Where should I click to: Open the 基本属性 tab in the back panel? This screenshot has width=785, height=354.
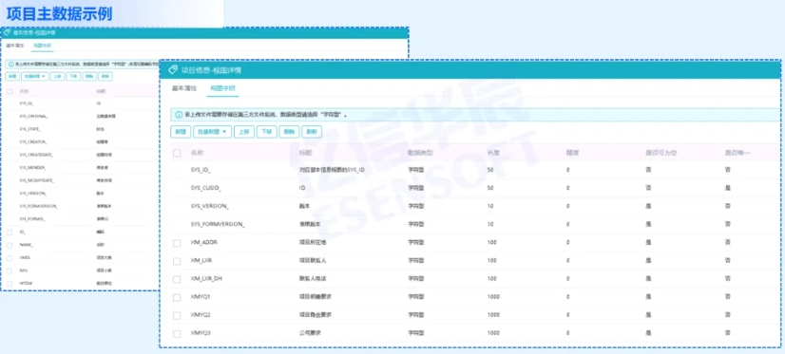(15, 46)
